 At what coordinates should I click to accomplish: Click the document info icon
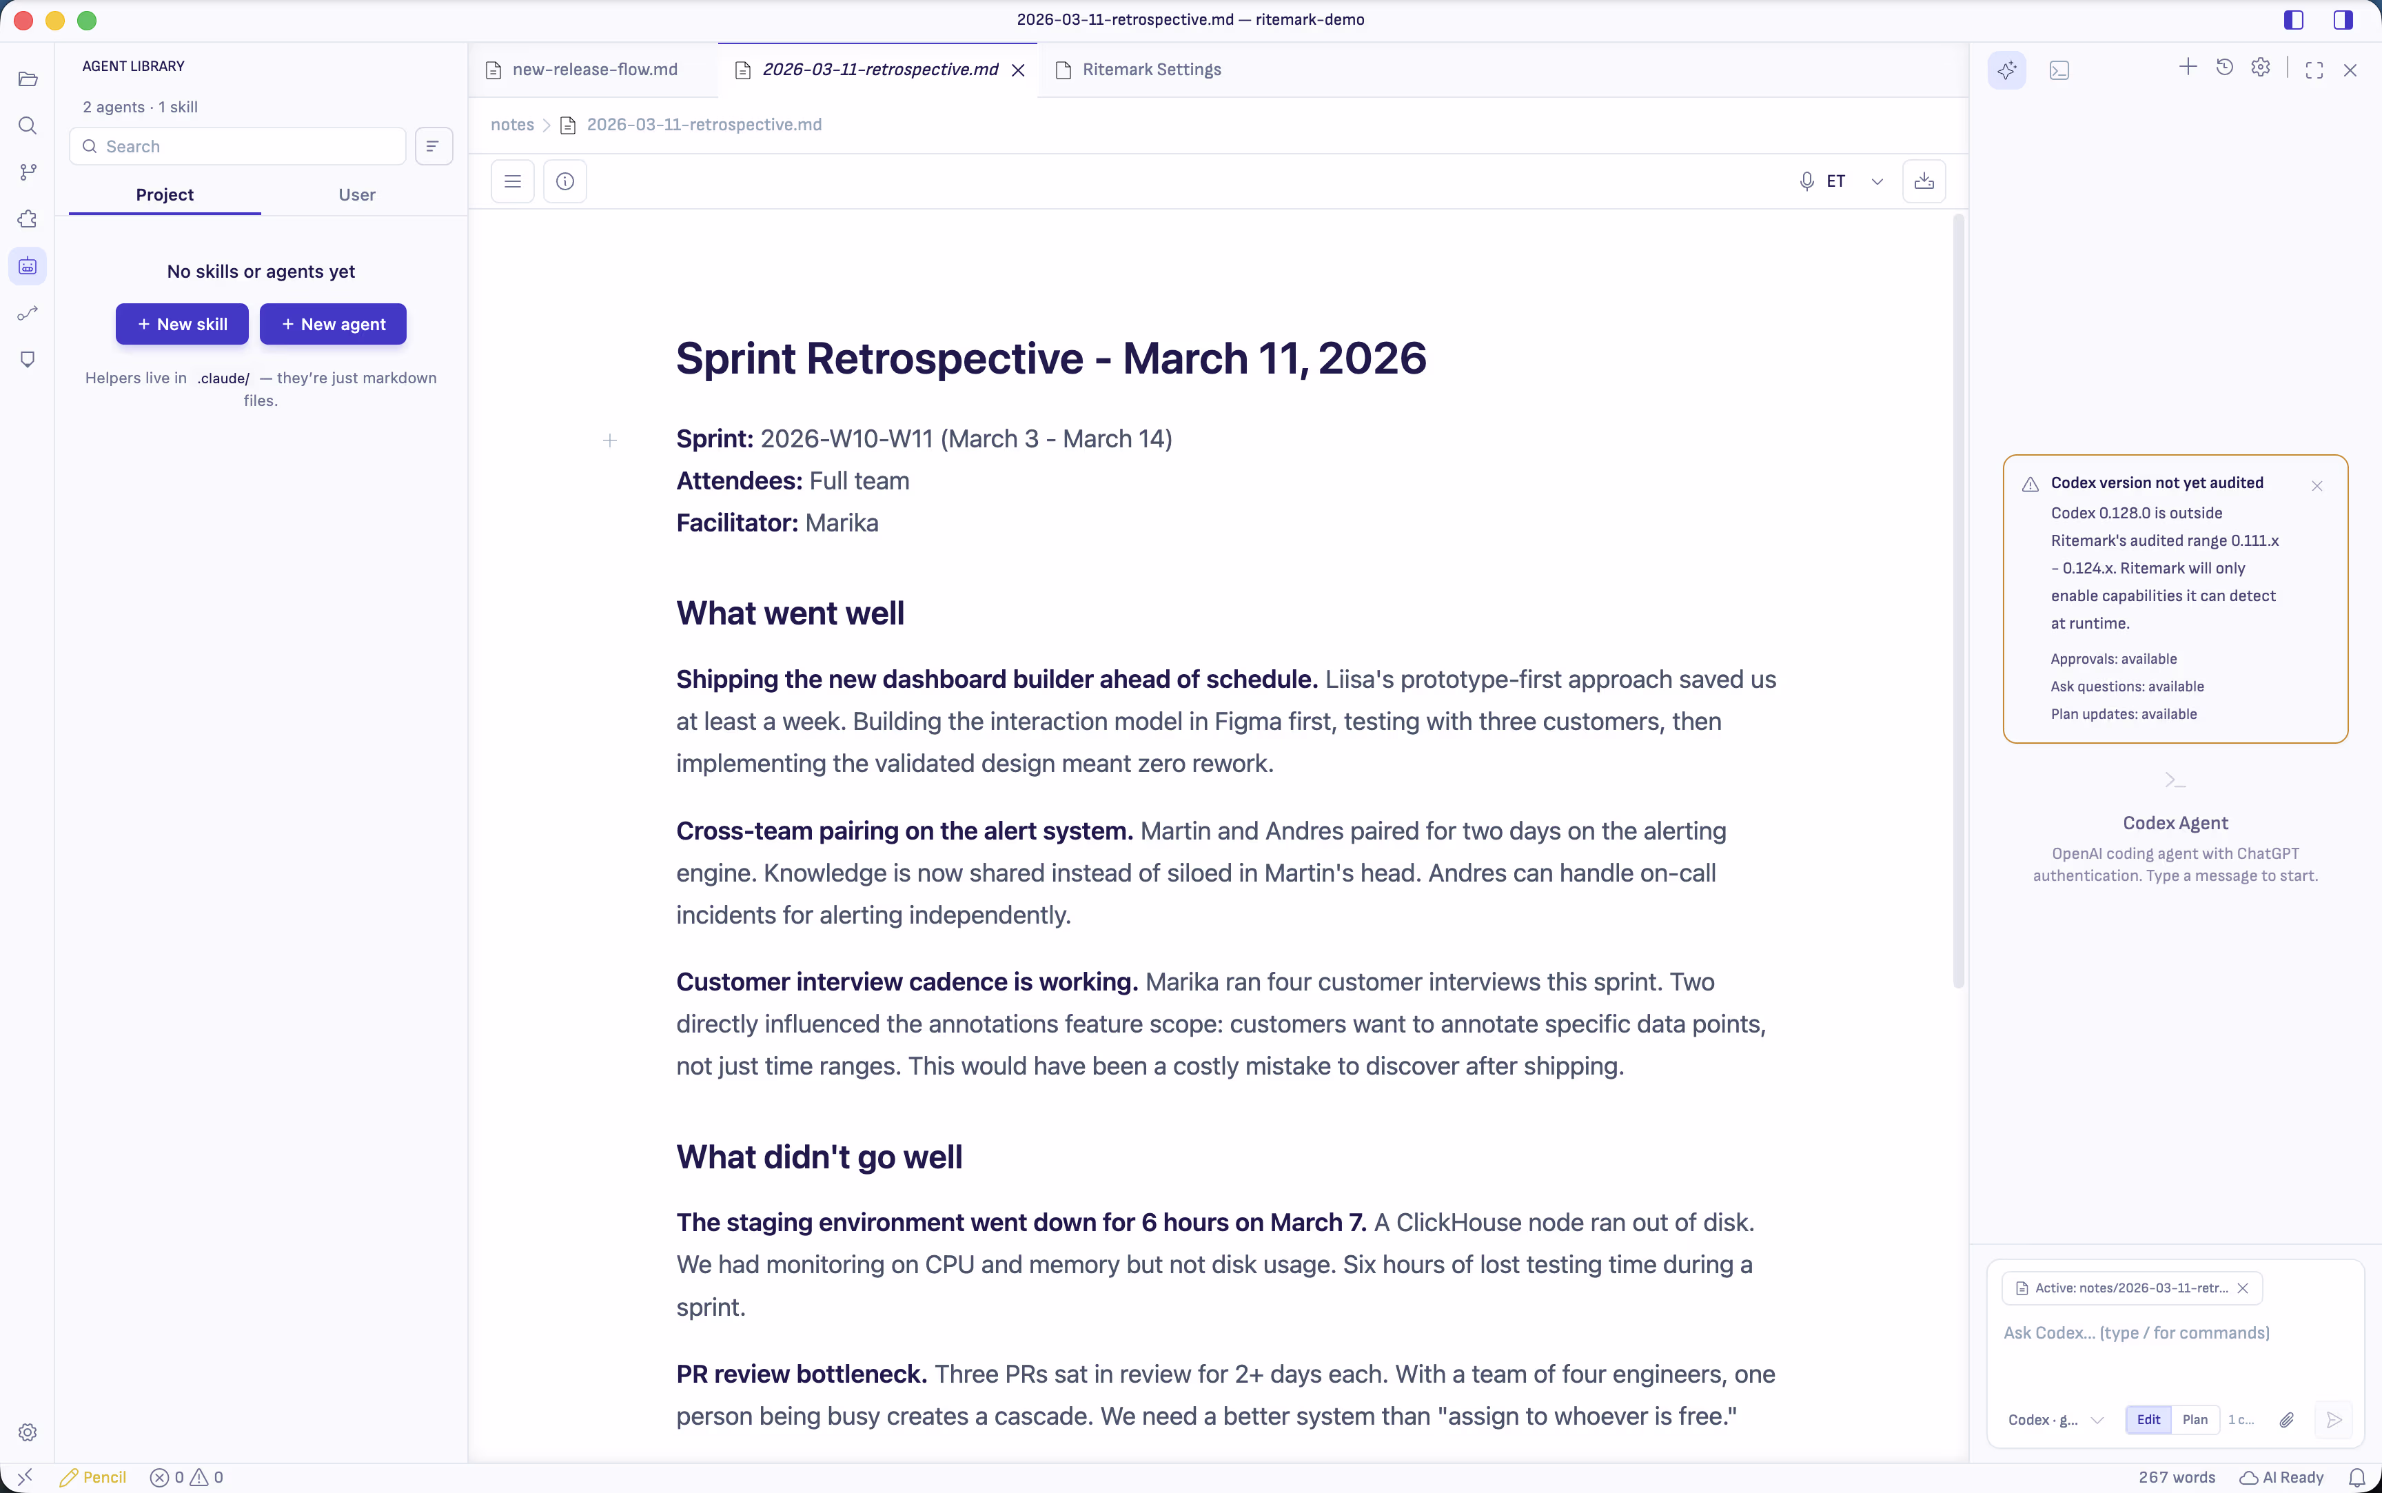coord(564,182)
